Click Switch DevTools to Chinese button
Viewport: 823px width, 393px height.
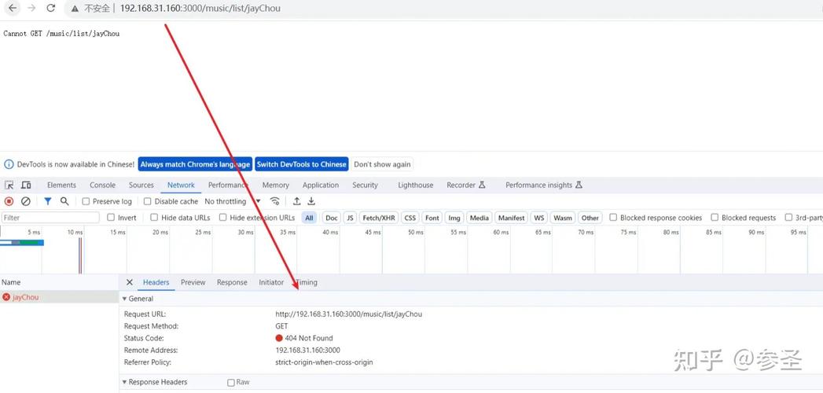tap(302, 164)
